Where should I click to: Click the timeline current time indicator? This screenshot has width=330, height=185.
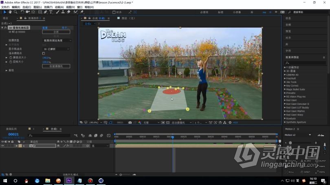(173, 137)
